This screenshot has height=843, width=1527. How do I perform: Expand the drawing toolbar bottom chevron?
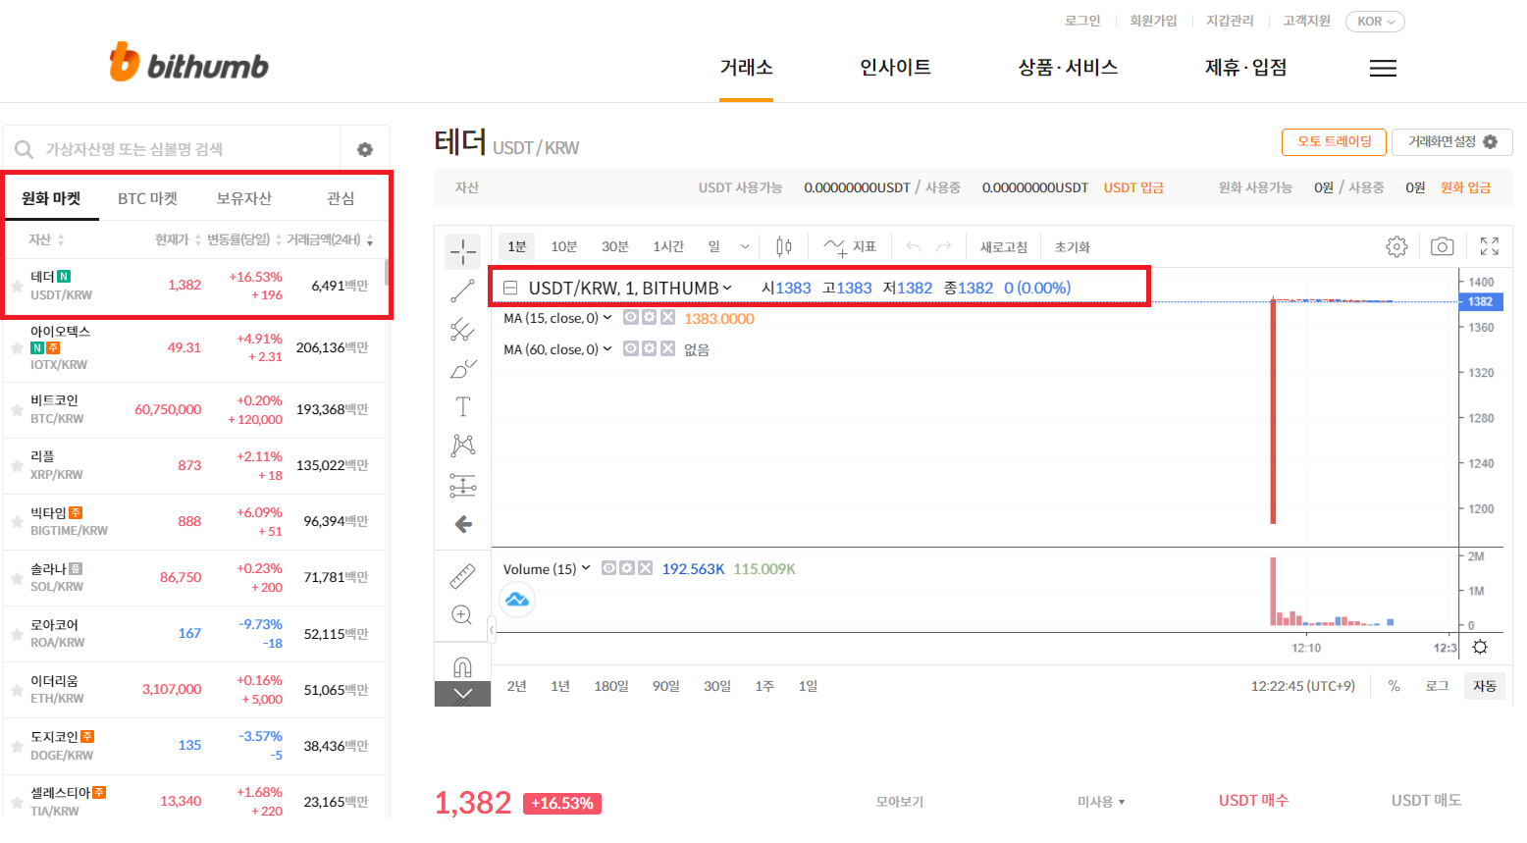(462, 694)
